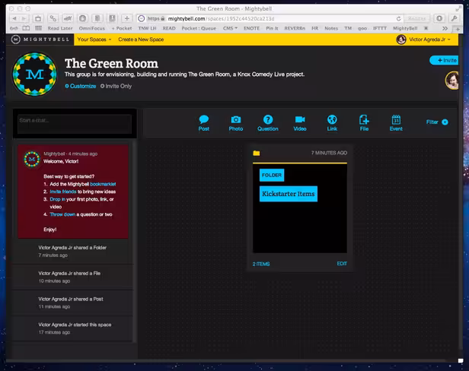Click in the Start a chat field

(x=75, y=124)
